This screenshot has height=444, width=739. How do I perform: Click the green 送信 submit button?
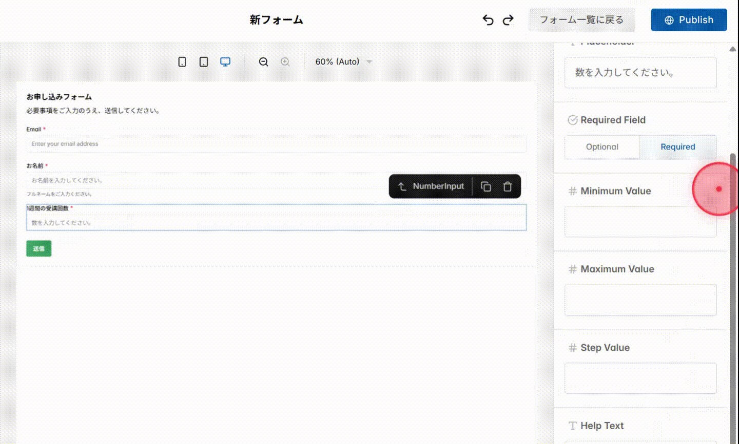(x=38, y=248)
